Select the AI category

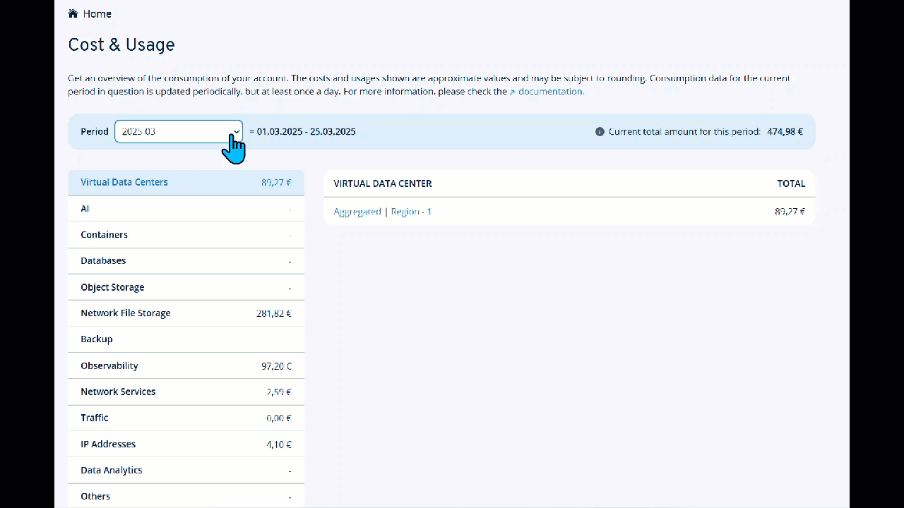(85, 208)
